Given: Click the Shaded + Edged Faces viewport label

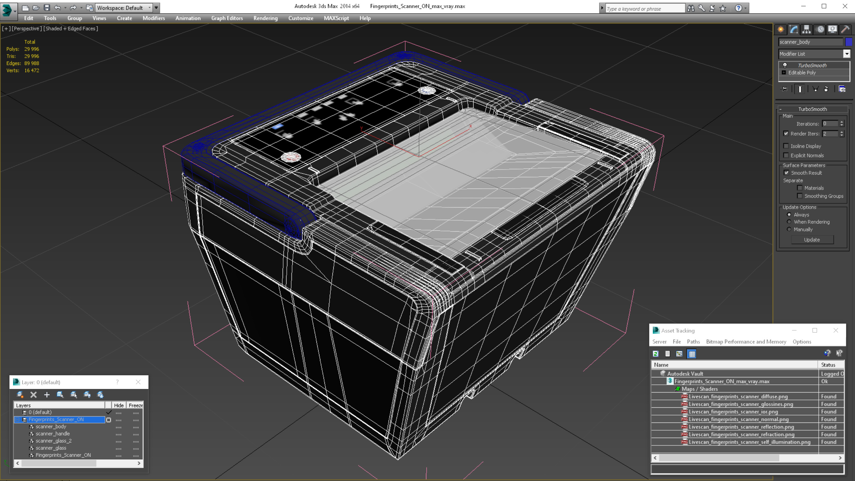Looking at the screenshot, I should pyautogui.click(x=71, y=29).
